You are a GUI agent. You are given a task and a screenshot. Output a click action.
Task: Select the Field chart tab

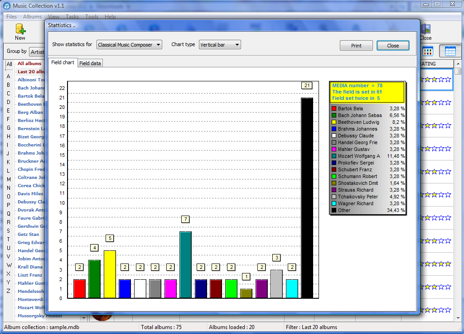[x=63, y=62]
